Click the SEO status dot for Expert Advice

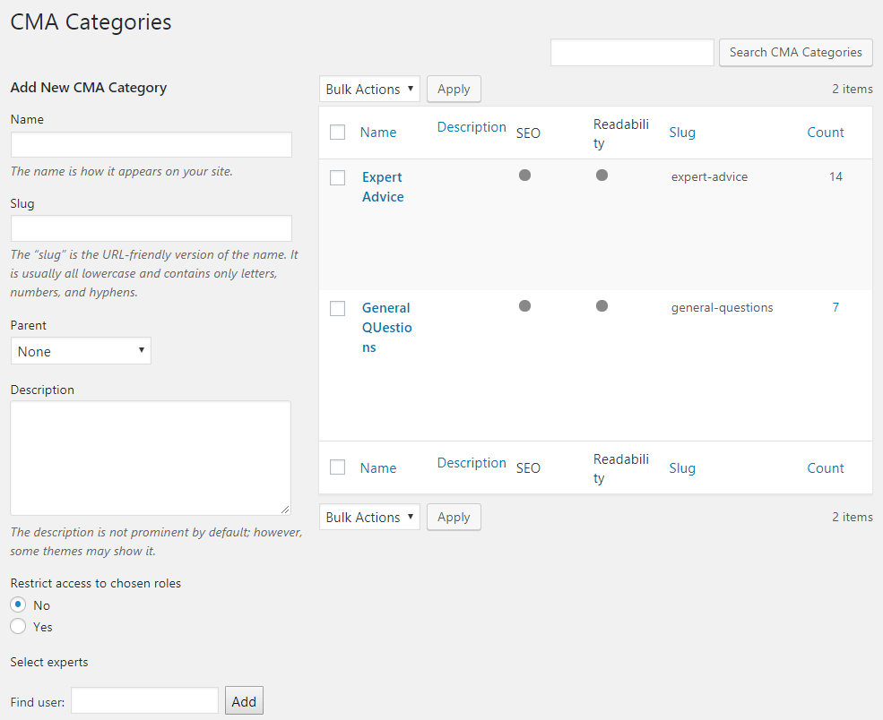[x=524, y=176]
